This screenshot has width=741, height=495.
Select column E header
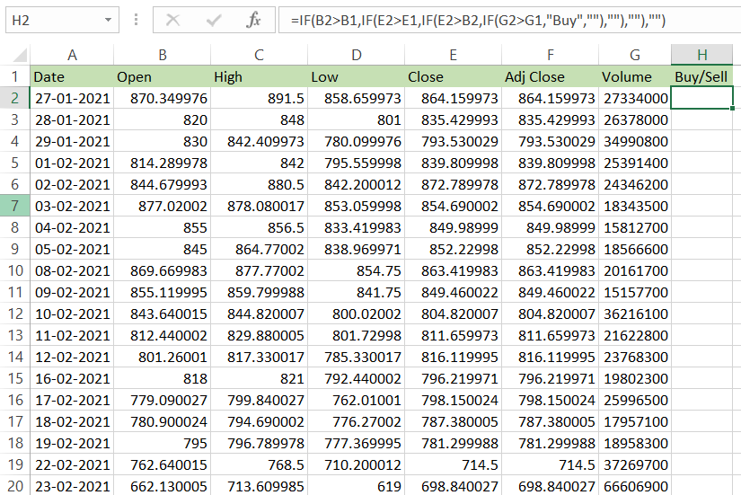tap(453, 55)
